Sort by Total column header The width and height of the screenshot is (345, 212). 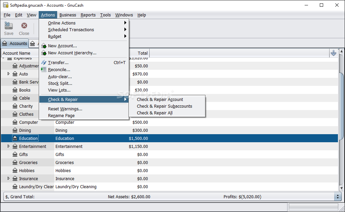[x=139, y=53]
